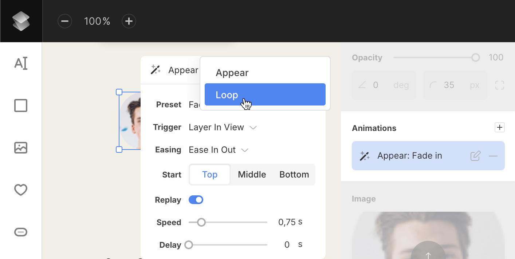
Task: Set Start position to Middle
Action: click(252, 175)
